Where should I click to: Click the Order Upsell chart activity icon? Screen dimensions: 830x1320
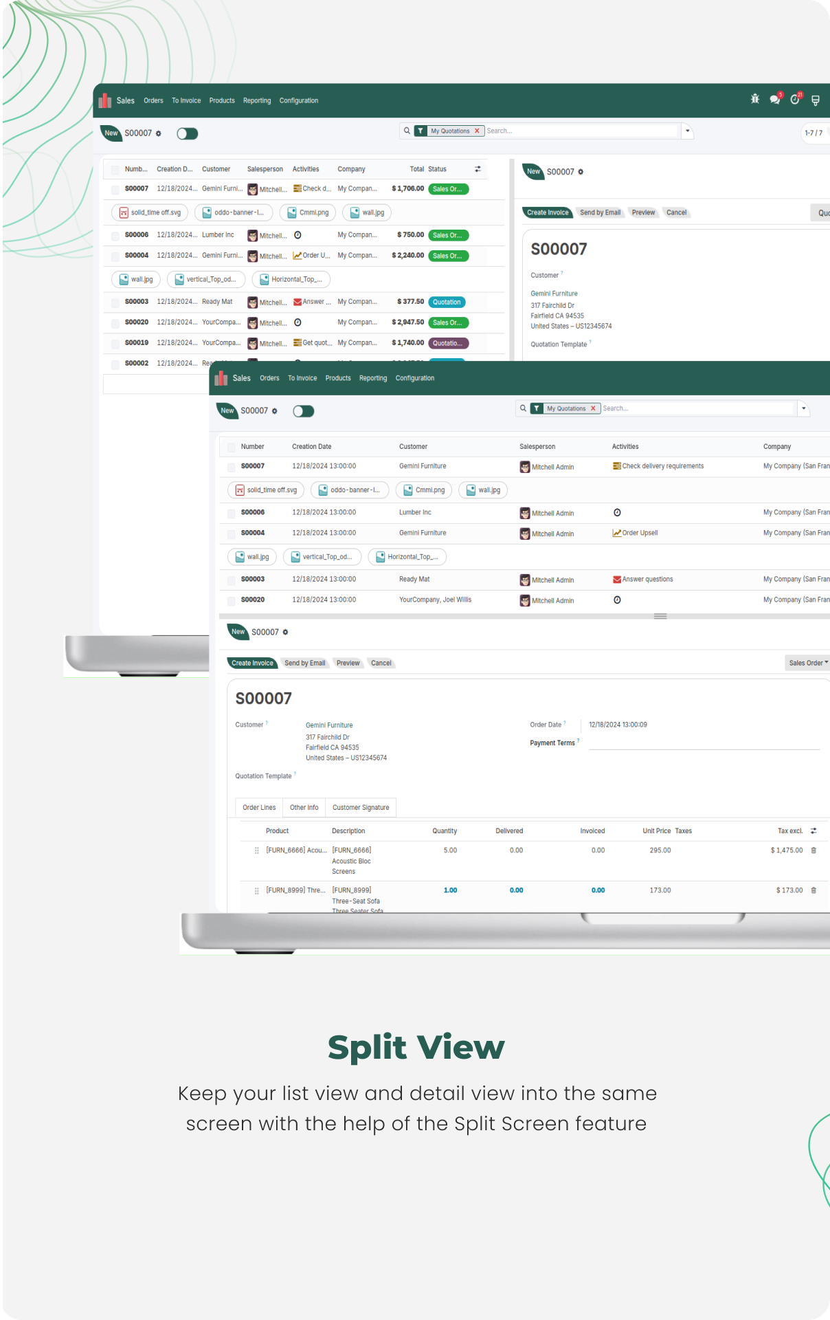(616, 533)
